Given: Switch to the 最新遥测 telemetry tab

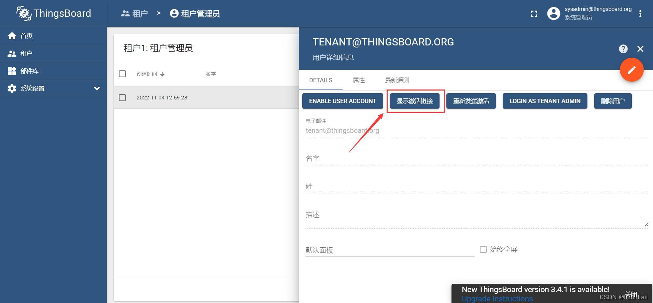Looking at the screenshot, I should (x=397, y=80).
